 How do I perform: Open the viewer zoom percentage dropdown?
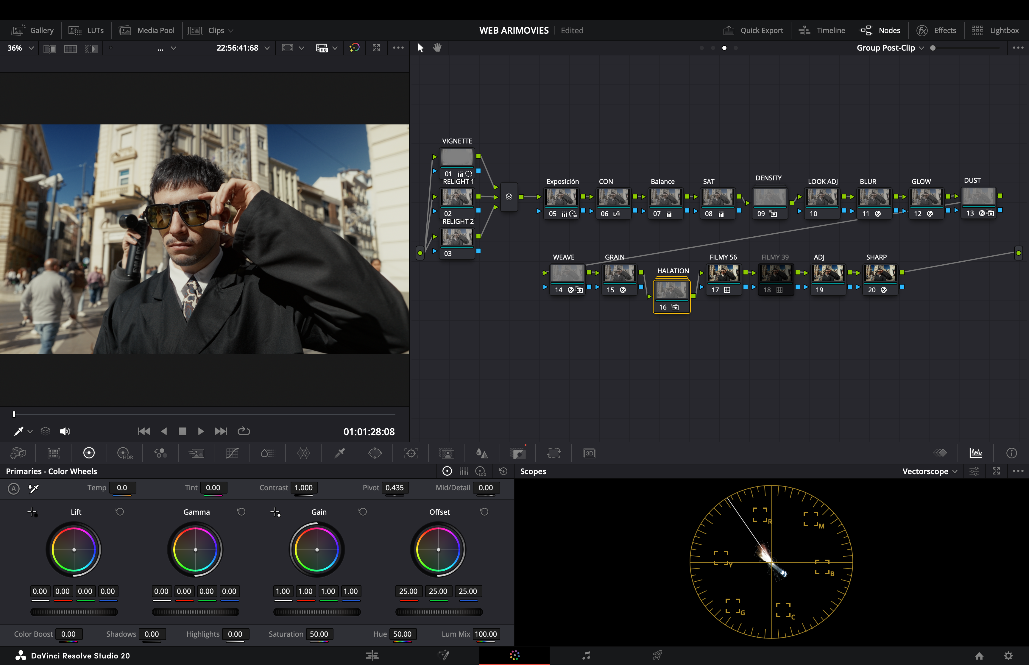20,48
